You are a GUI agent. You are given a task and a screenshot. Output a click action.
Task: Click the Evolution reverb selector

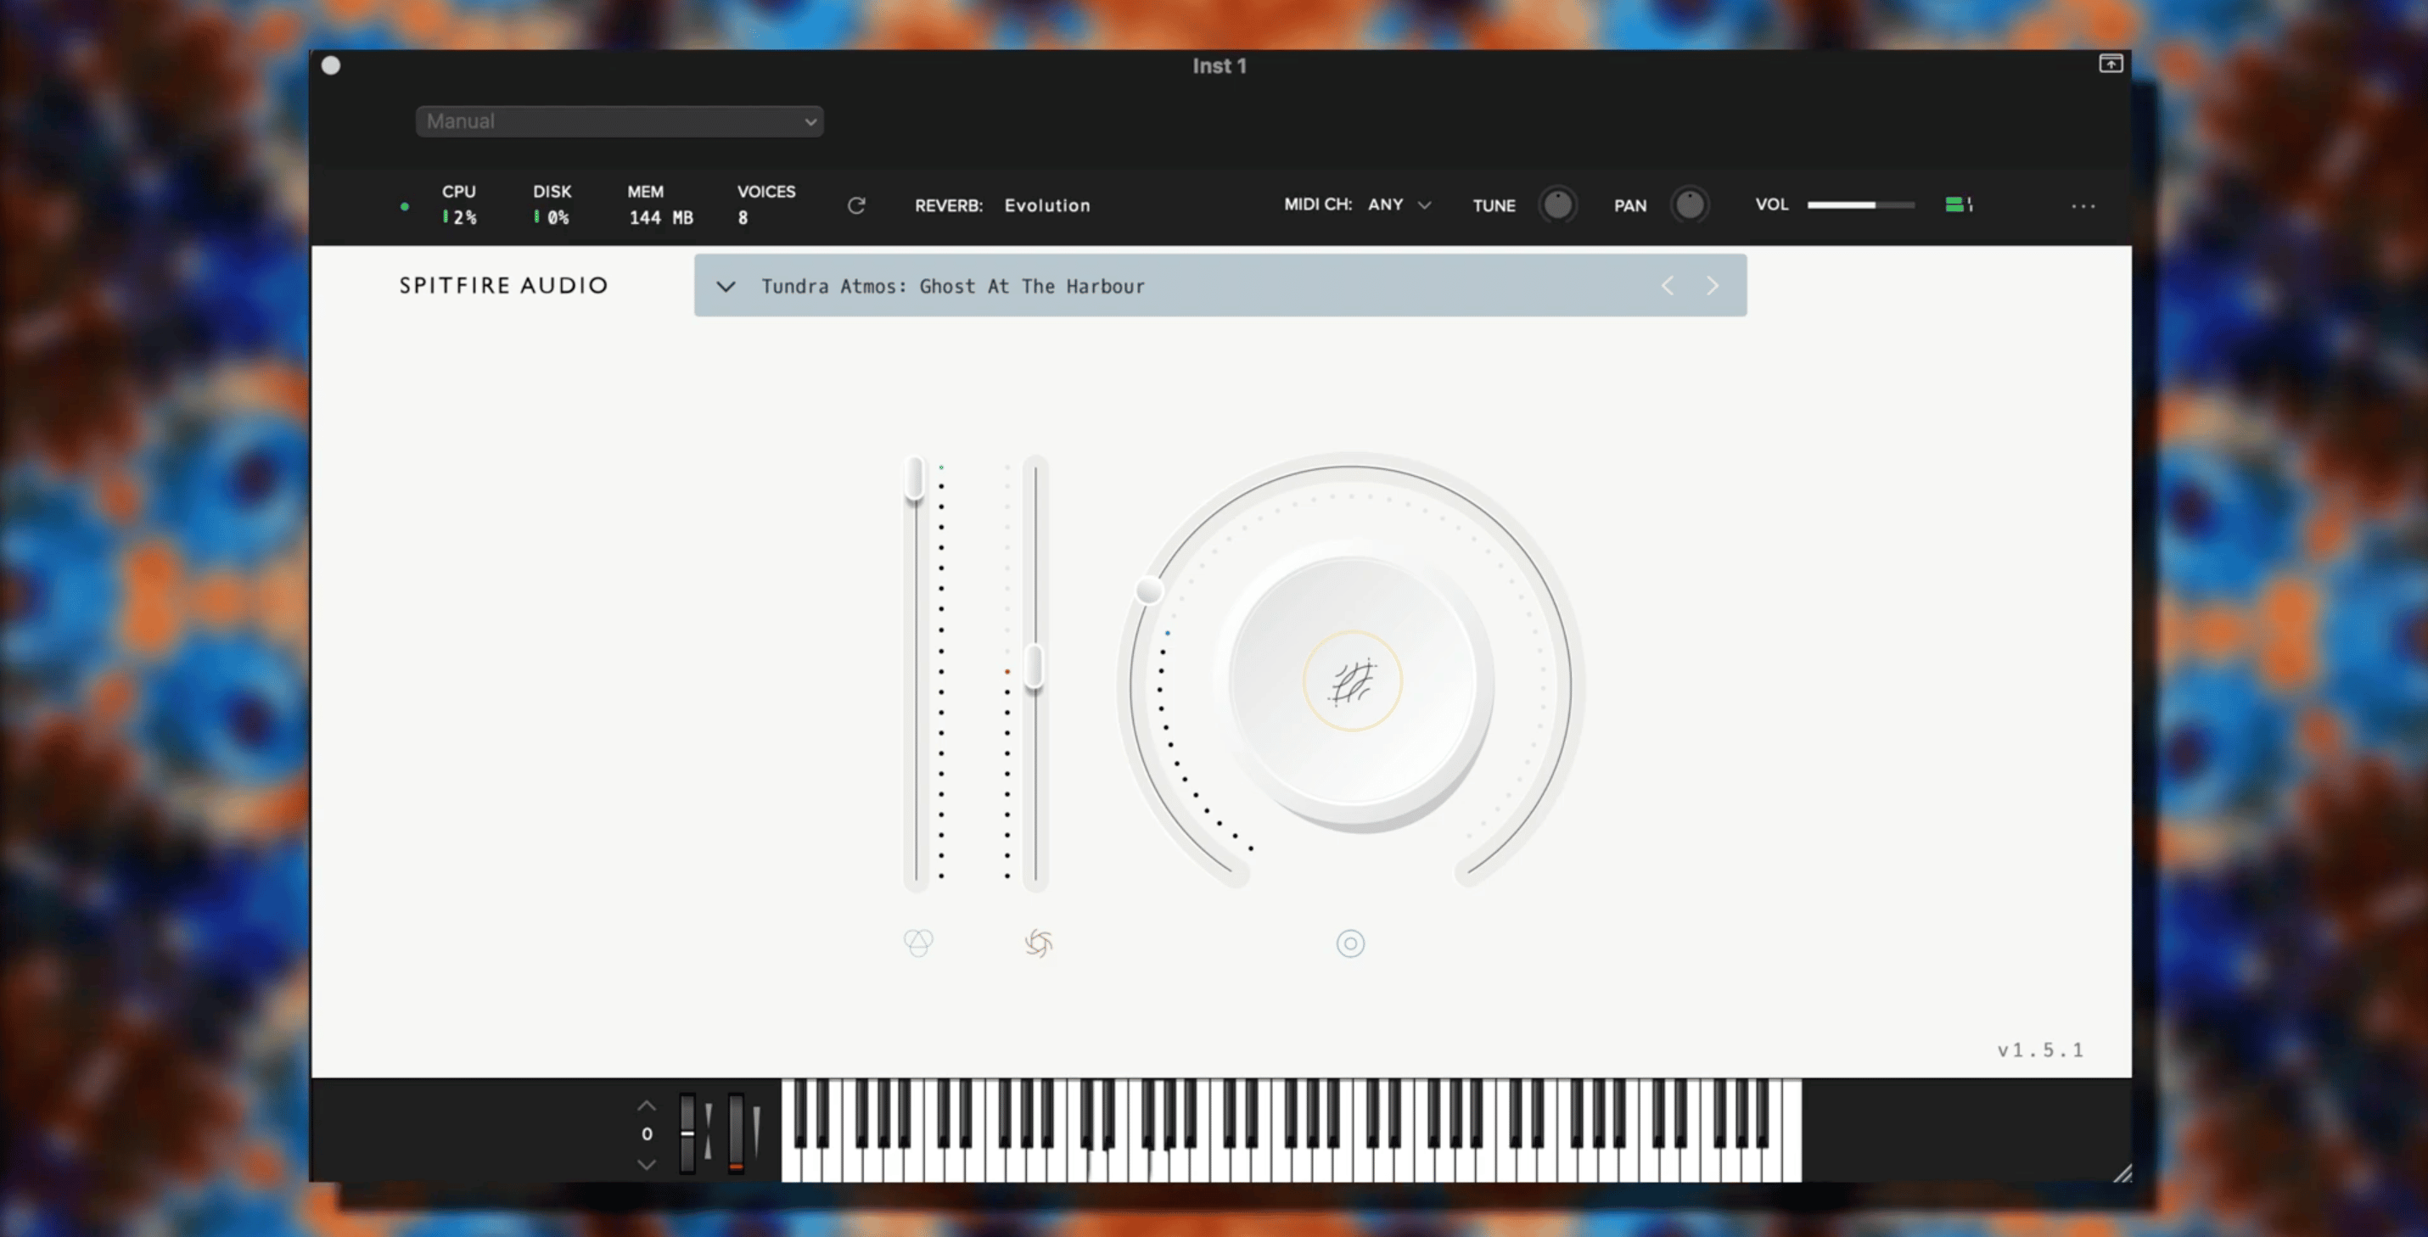pos(1047,205)
